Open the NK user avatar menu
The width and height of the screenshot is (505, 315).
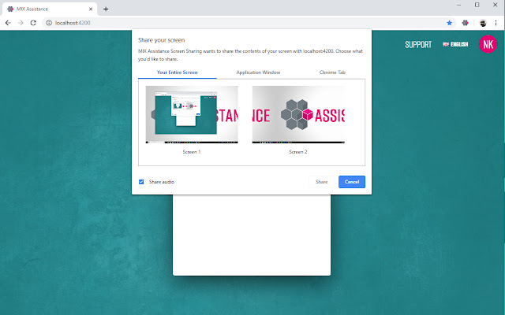pos(488,44)
